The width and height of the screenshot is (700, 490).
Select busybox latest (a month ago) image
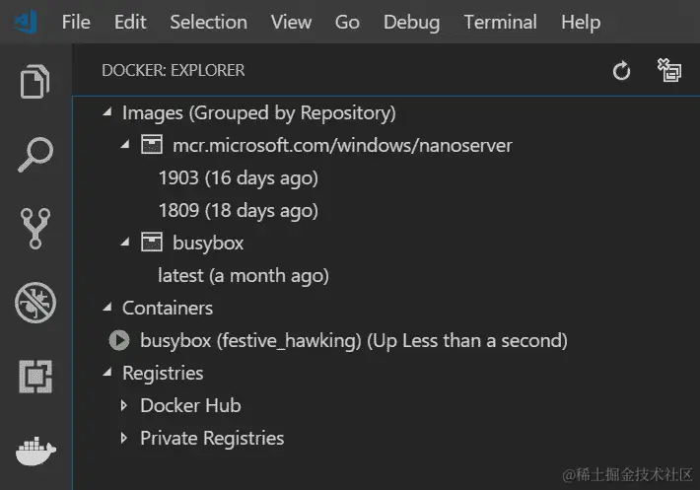coord(244,276)
